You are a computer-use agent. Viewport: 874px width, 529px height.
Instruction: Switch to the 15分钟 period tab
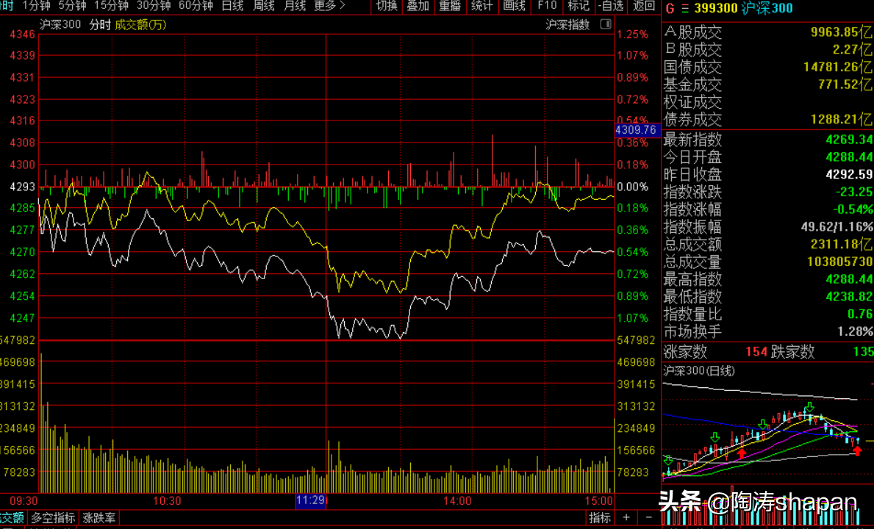(112, 6)
